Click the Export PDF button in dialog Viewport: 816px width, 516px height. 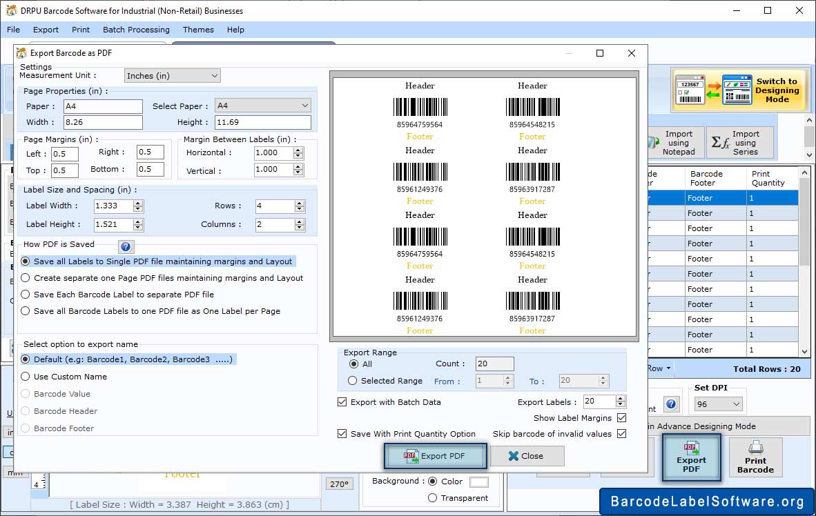point(436,456)
